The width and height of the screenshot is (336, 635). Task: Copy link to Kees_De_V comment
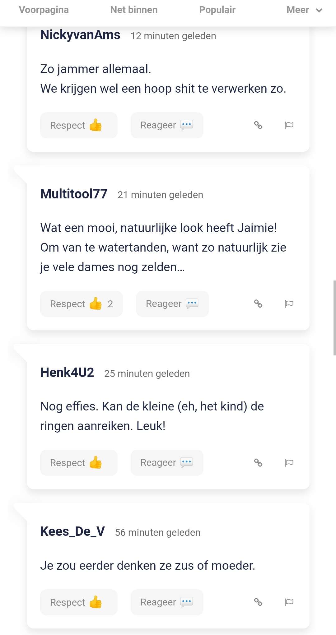coord(258,602)
